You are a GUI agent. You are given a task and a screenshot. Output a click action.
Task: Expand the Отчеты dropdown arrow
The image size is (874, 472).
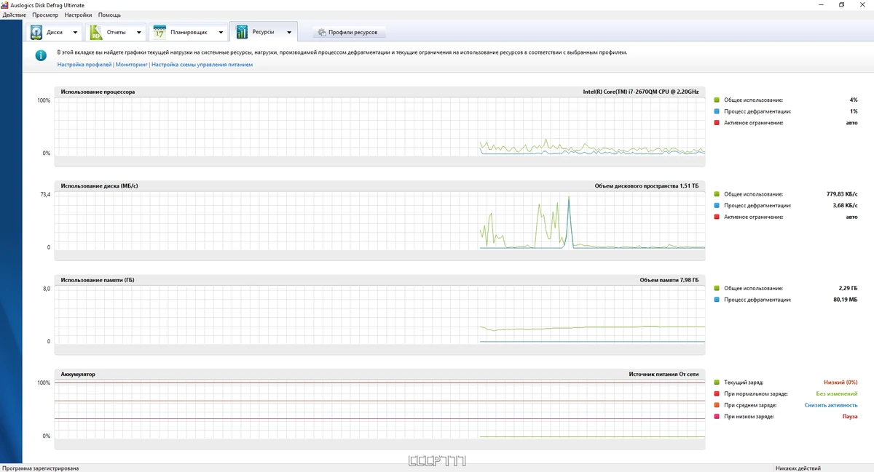[x=138, y=33]
